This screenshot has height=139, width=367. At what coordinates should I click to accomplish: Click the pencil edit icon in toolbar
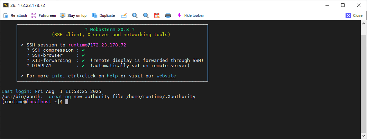click(123, 15)
